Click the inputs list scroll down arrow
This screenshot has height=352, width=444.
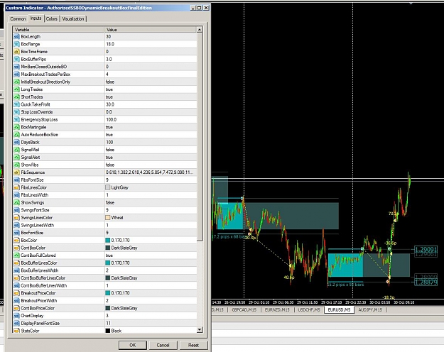(x=200, y=330)
